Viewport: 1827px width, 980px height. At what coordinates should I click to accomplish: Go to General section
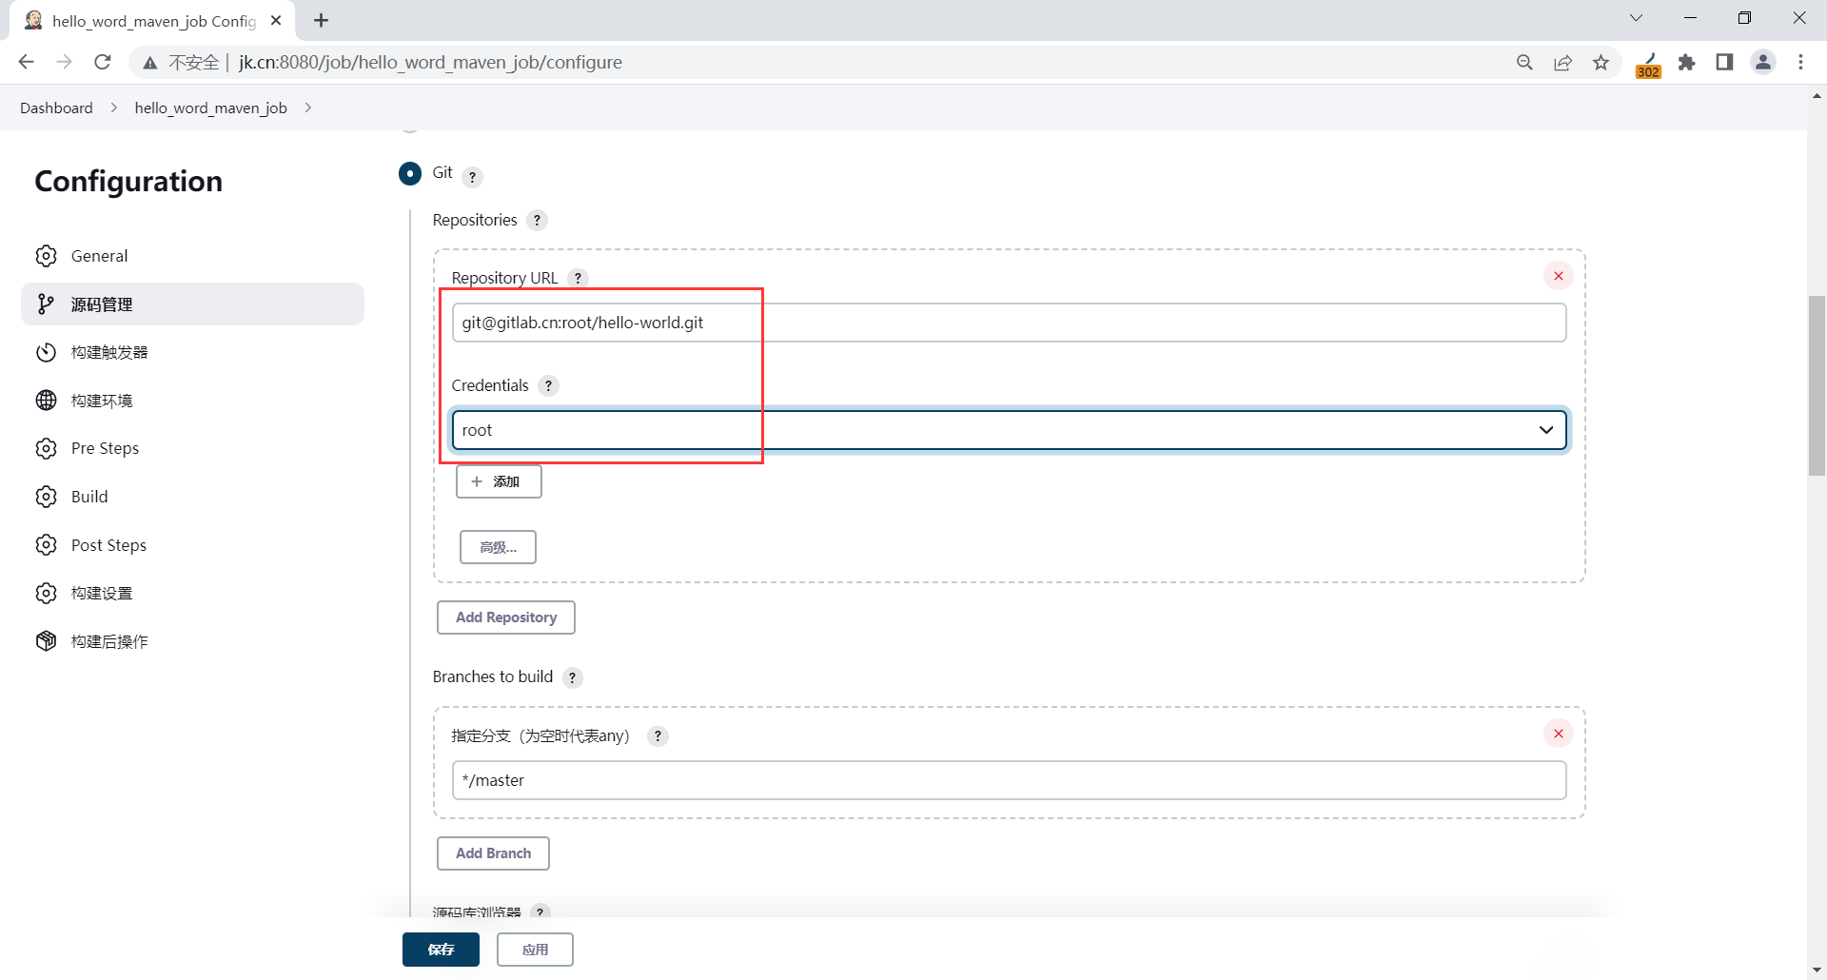coord(192,256)
